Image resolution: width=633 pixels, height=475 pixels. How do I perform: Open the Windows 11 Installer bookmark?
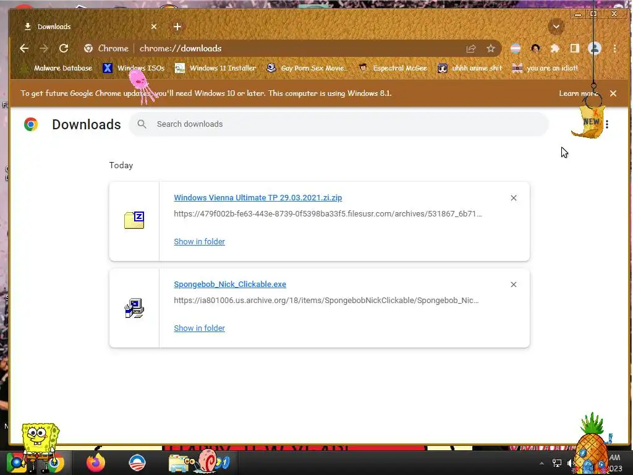coord(216,68)
